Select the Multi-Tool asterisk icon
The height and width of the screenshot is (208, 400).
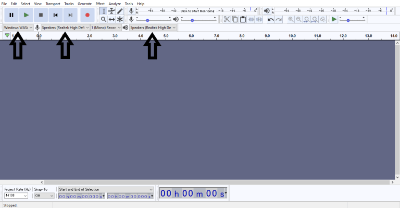120,19
